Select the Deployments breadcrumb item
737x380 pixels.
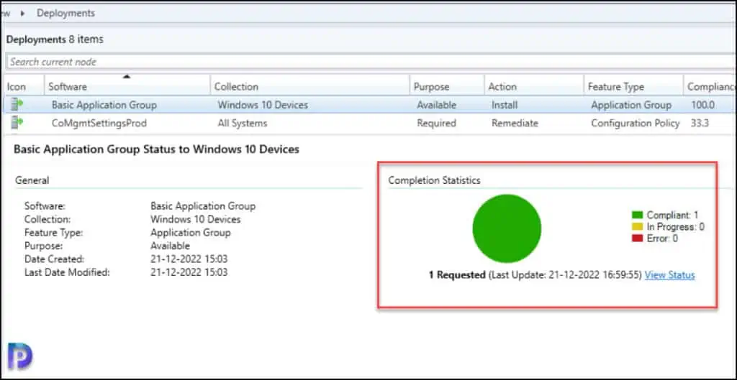click(x=65, y=13)
